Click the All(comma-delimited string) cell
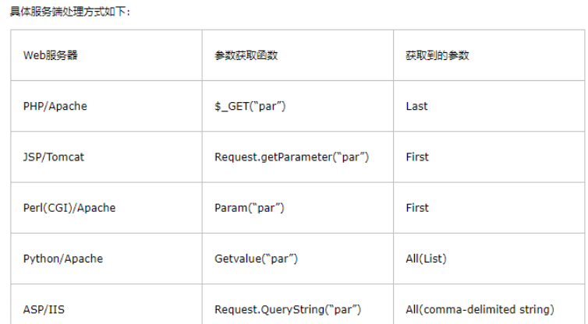This screenshot has height=324, width=588. tap(480, 309)
